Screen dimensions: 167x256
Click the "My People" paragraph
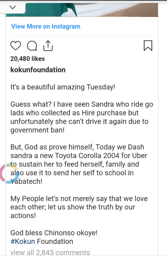79,207
